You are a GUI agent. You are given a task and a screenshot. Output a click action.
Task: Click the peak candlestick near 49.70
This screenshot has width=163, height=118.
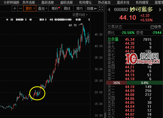(83, 27)
